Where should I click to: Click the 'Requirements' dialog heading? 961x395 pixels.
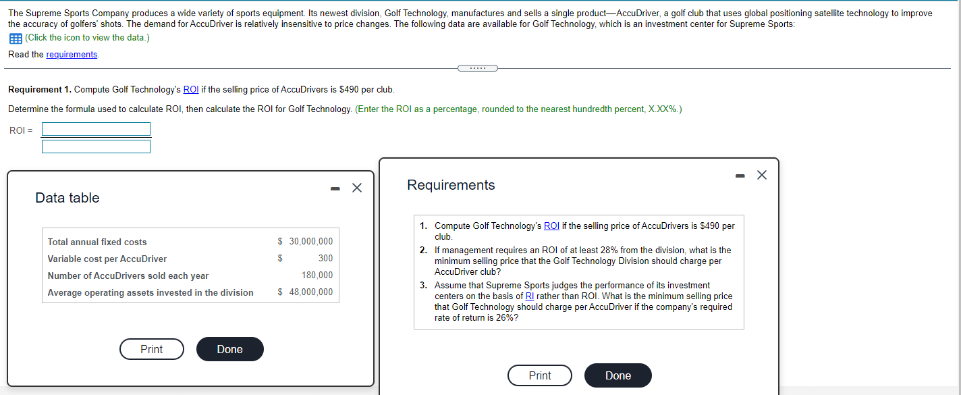pos(451,185)
